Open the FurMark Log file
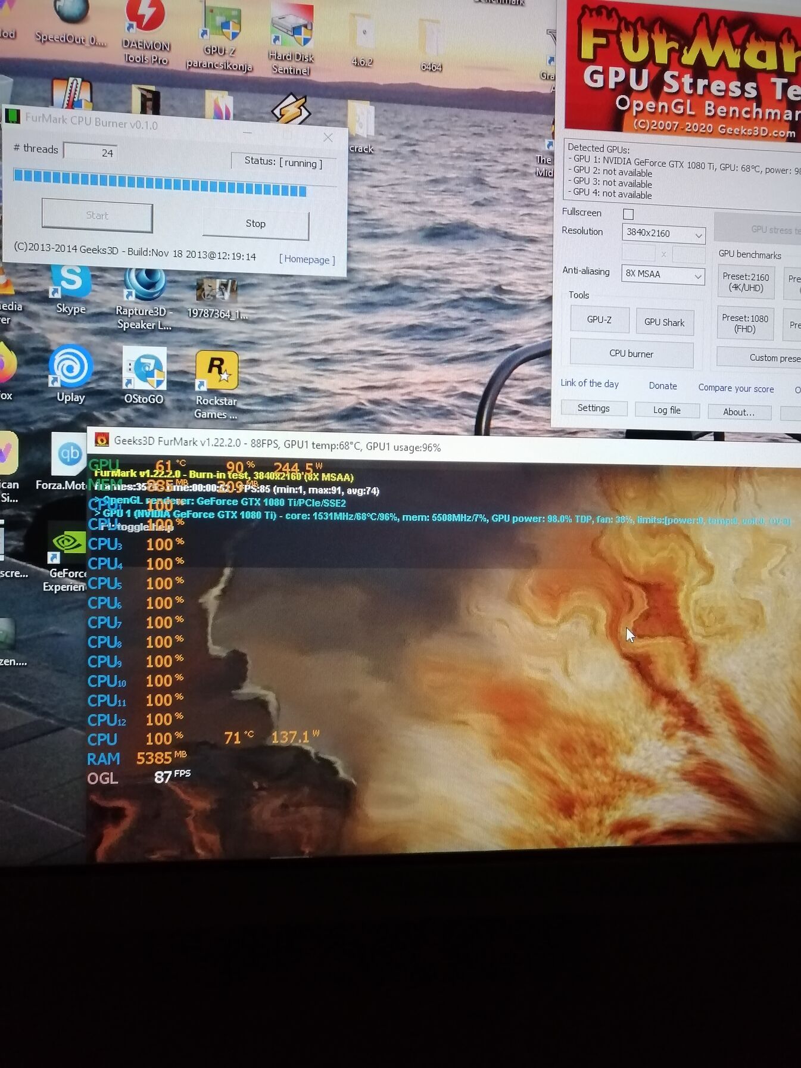 tap(666, 410)
